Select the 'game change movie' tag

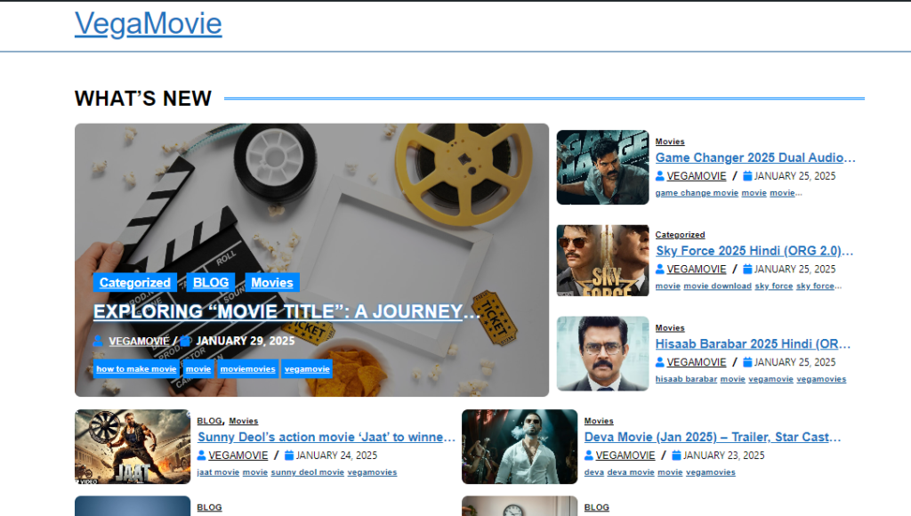click(x=697, y=193)
